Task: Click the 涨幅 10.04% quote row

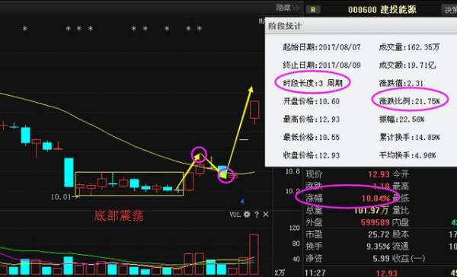Action: (348, 199)
